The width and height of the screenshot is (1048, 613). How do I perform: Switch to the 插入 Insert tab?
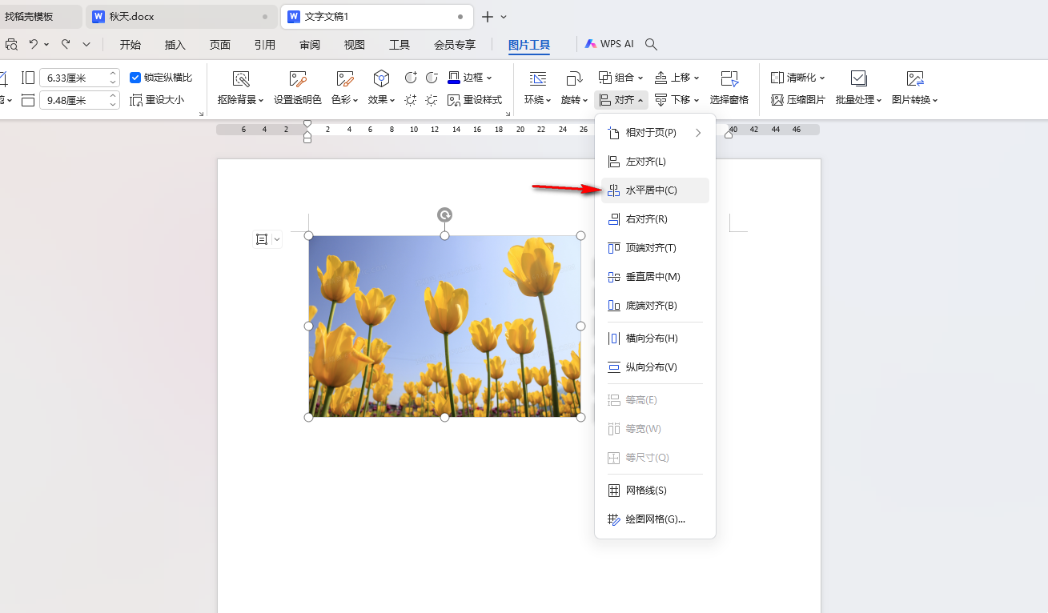pyautogui.click(x=175, y=45)
